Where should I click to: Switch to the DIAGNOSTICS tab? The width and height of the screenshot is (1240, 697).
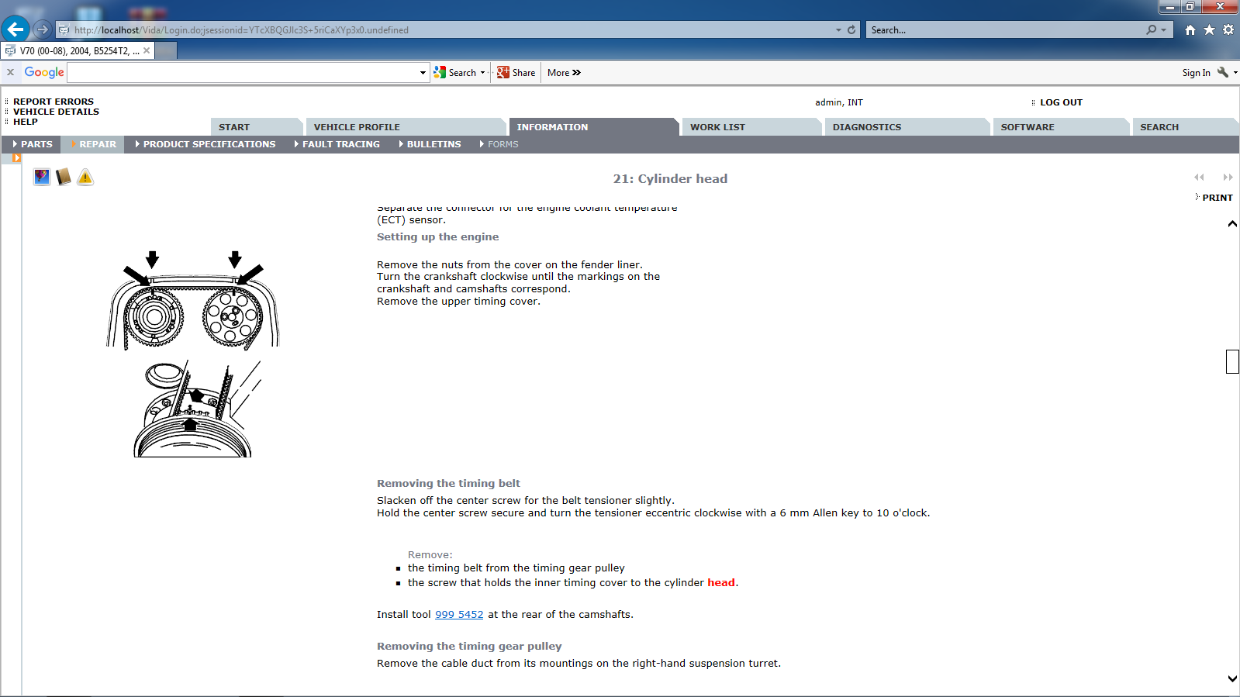coord(866,127)
